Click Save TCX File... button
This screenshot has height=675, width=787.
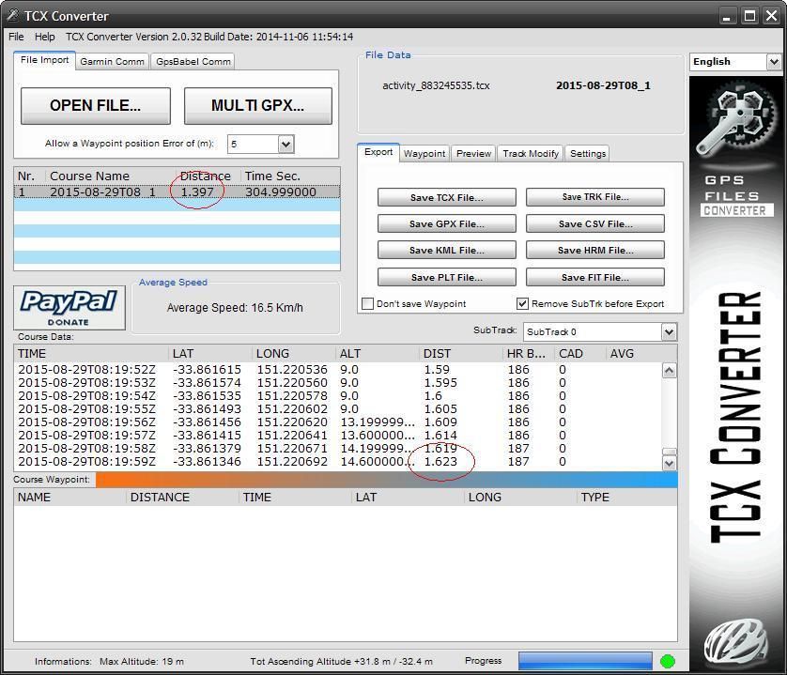click(x=447, y=197)
